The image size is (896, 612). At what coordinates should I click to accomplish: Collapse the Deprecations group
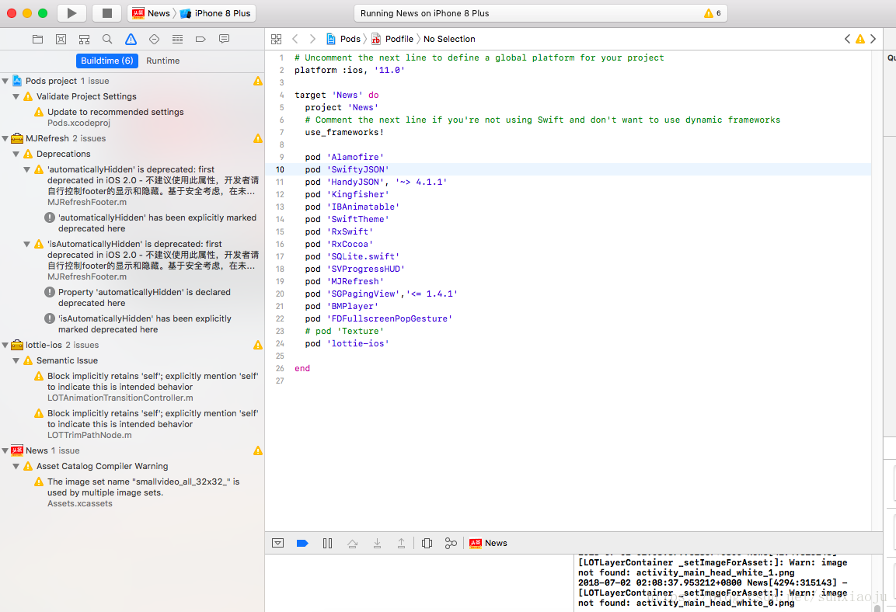pos(16,154)
